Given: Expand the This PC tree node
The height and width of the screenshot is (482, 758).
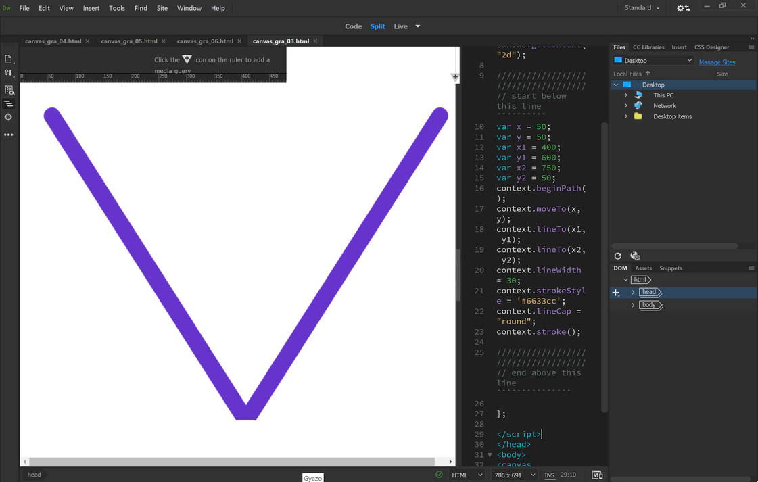Looking at the screenshot, I should [x=626, y=95].
